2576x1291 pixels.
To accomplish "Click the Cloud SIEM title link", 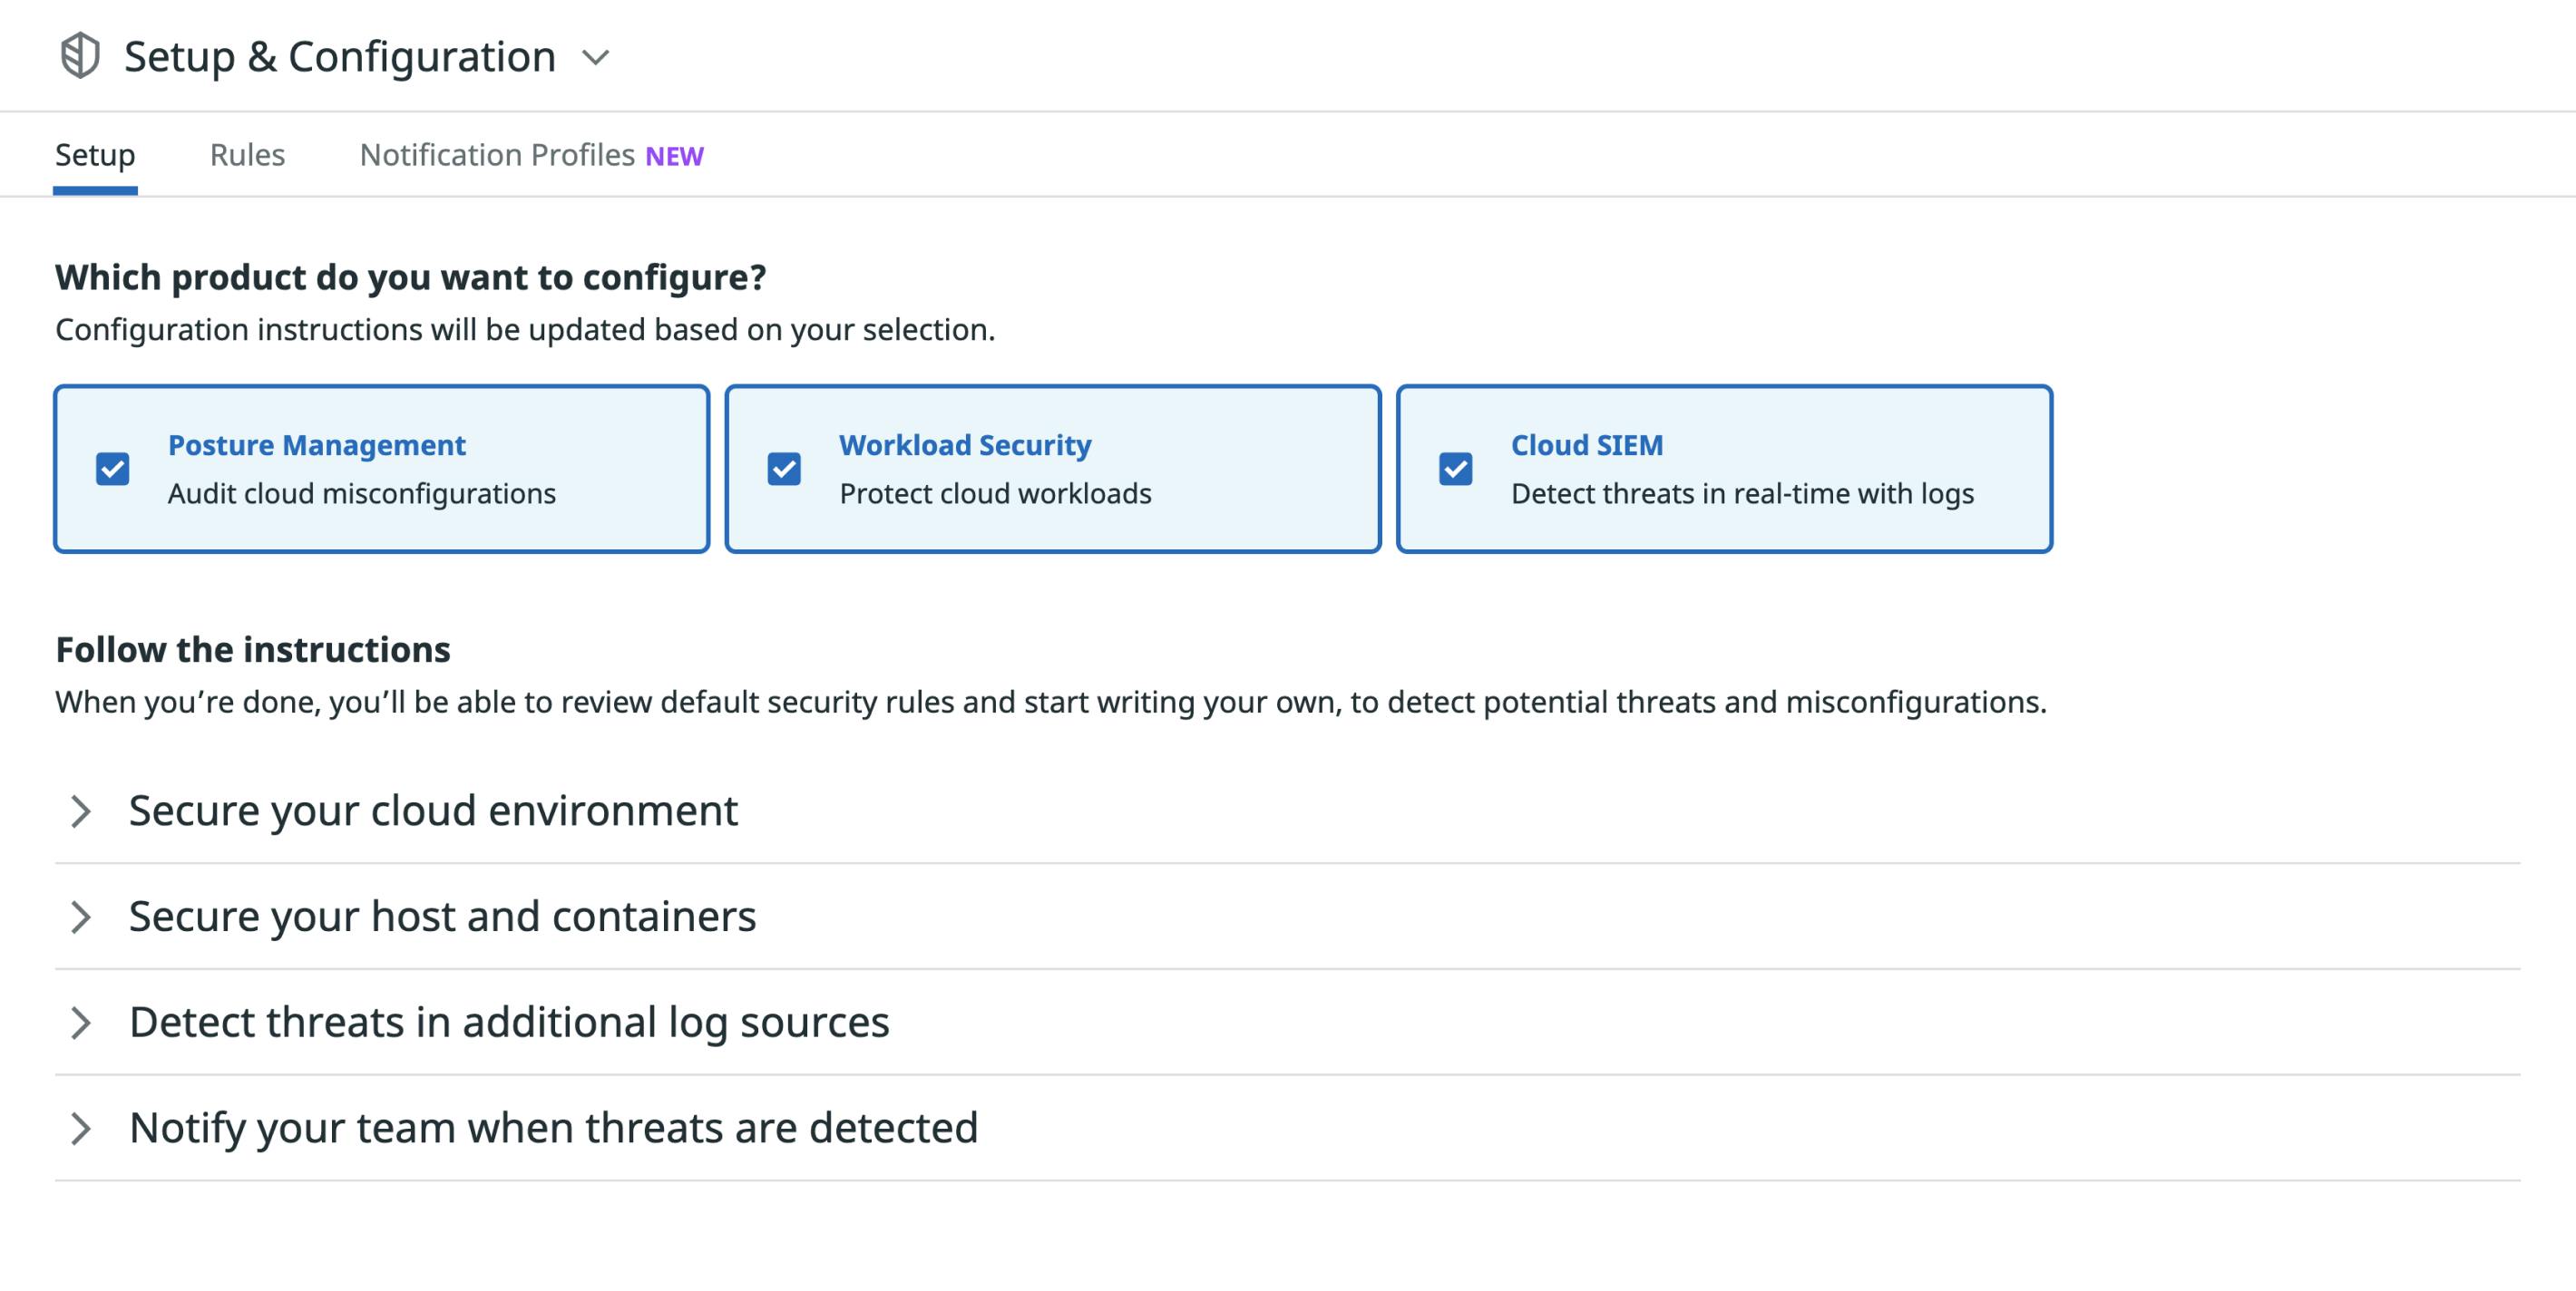I will point(1587,444).
